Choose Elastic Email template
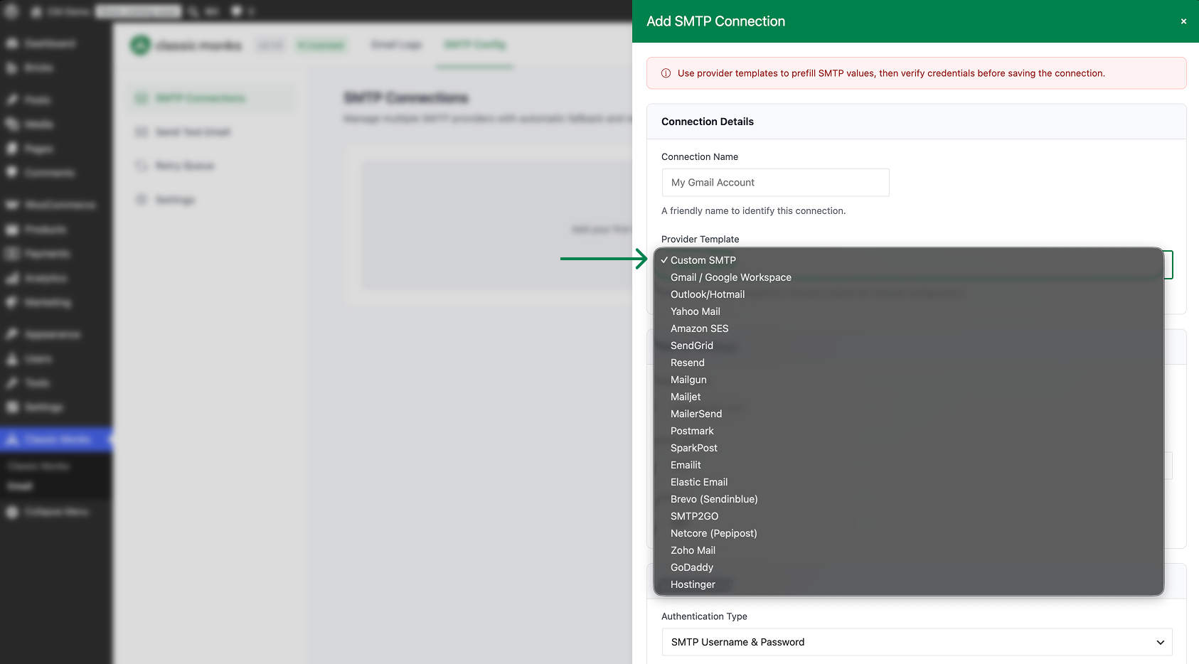Screen dimensions: 1199x664 [908, 482]
